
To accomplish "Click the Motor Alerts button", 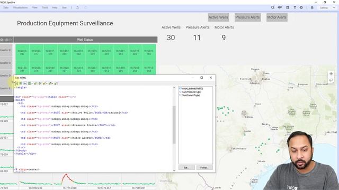I will click(x=276, y=17).
